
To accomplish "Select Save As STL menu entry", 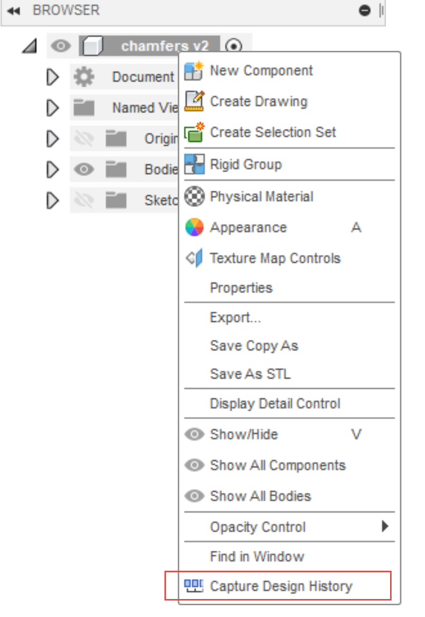I will (250, 374).
